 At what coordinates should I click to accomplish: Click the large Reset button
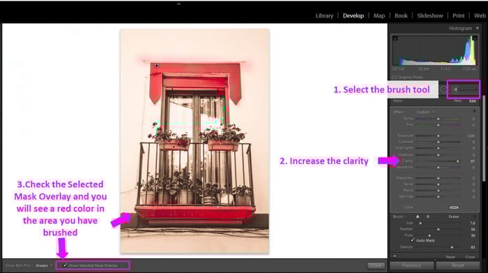tap(458, 265)
